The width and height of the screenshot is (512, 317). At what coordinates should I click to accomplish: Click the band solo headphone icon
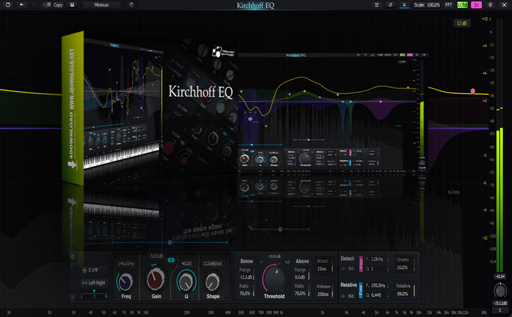point(73,265)
